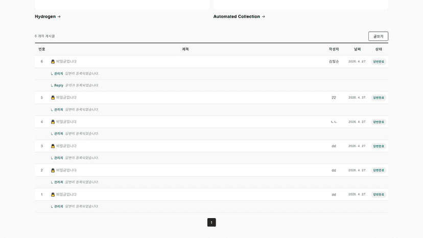Open secret post titled 비밀글입니다 numbered 3
Viewport: 423px width, 238px height.
(66, 146)
